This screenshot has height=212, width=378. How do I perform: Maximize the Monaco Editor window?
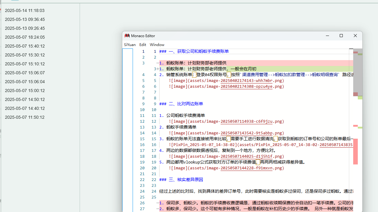coord(341,36)
